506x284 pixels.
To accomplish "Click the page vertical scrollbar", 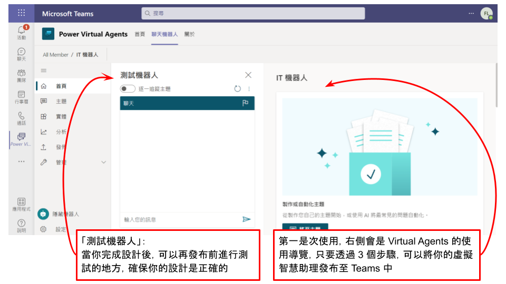I will point(497,85).
